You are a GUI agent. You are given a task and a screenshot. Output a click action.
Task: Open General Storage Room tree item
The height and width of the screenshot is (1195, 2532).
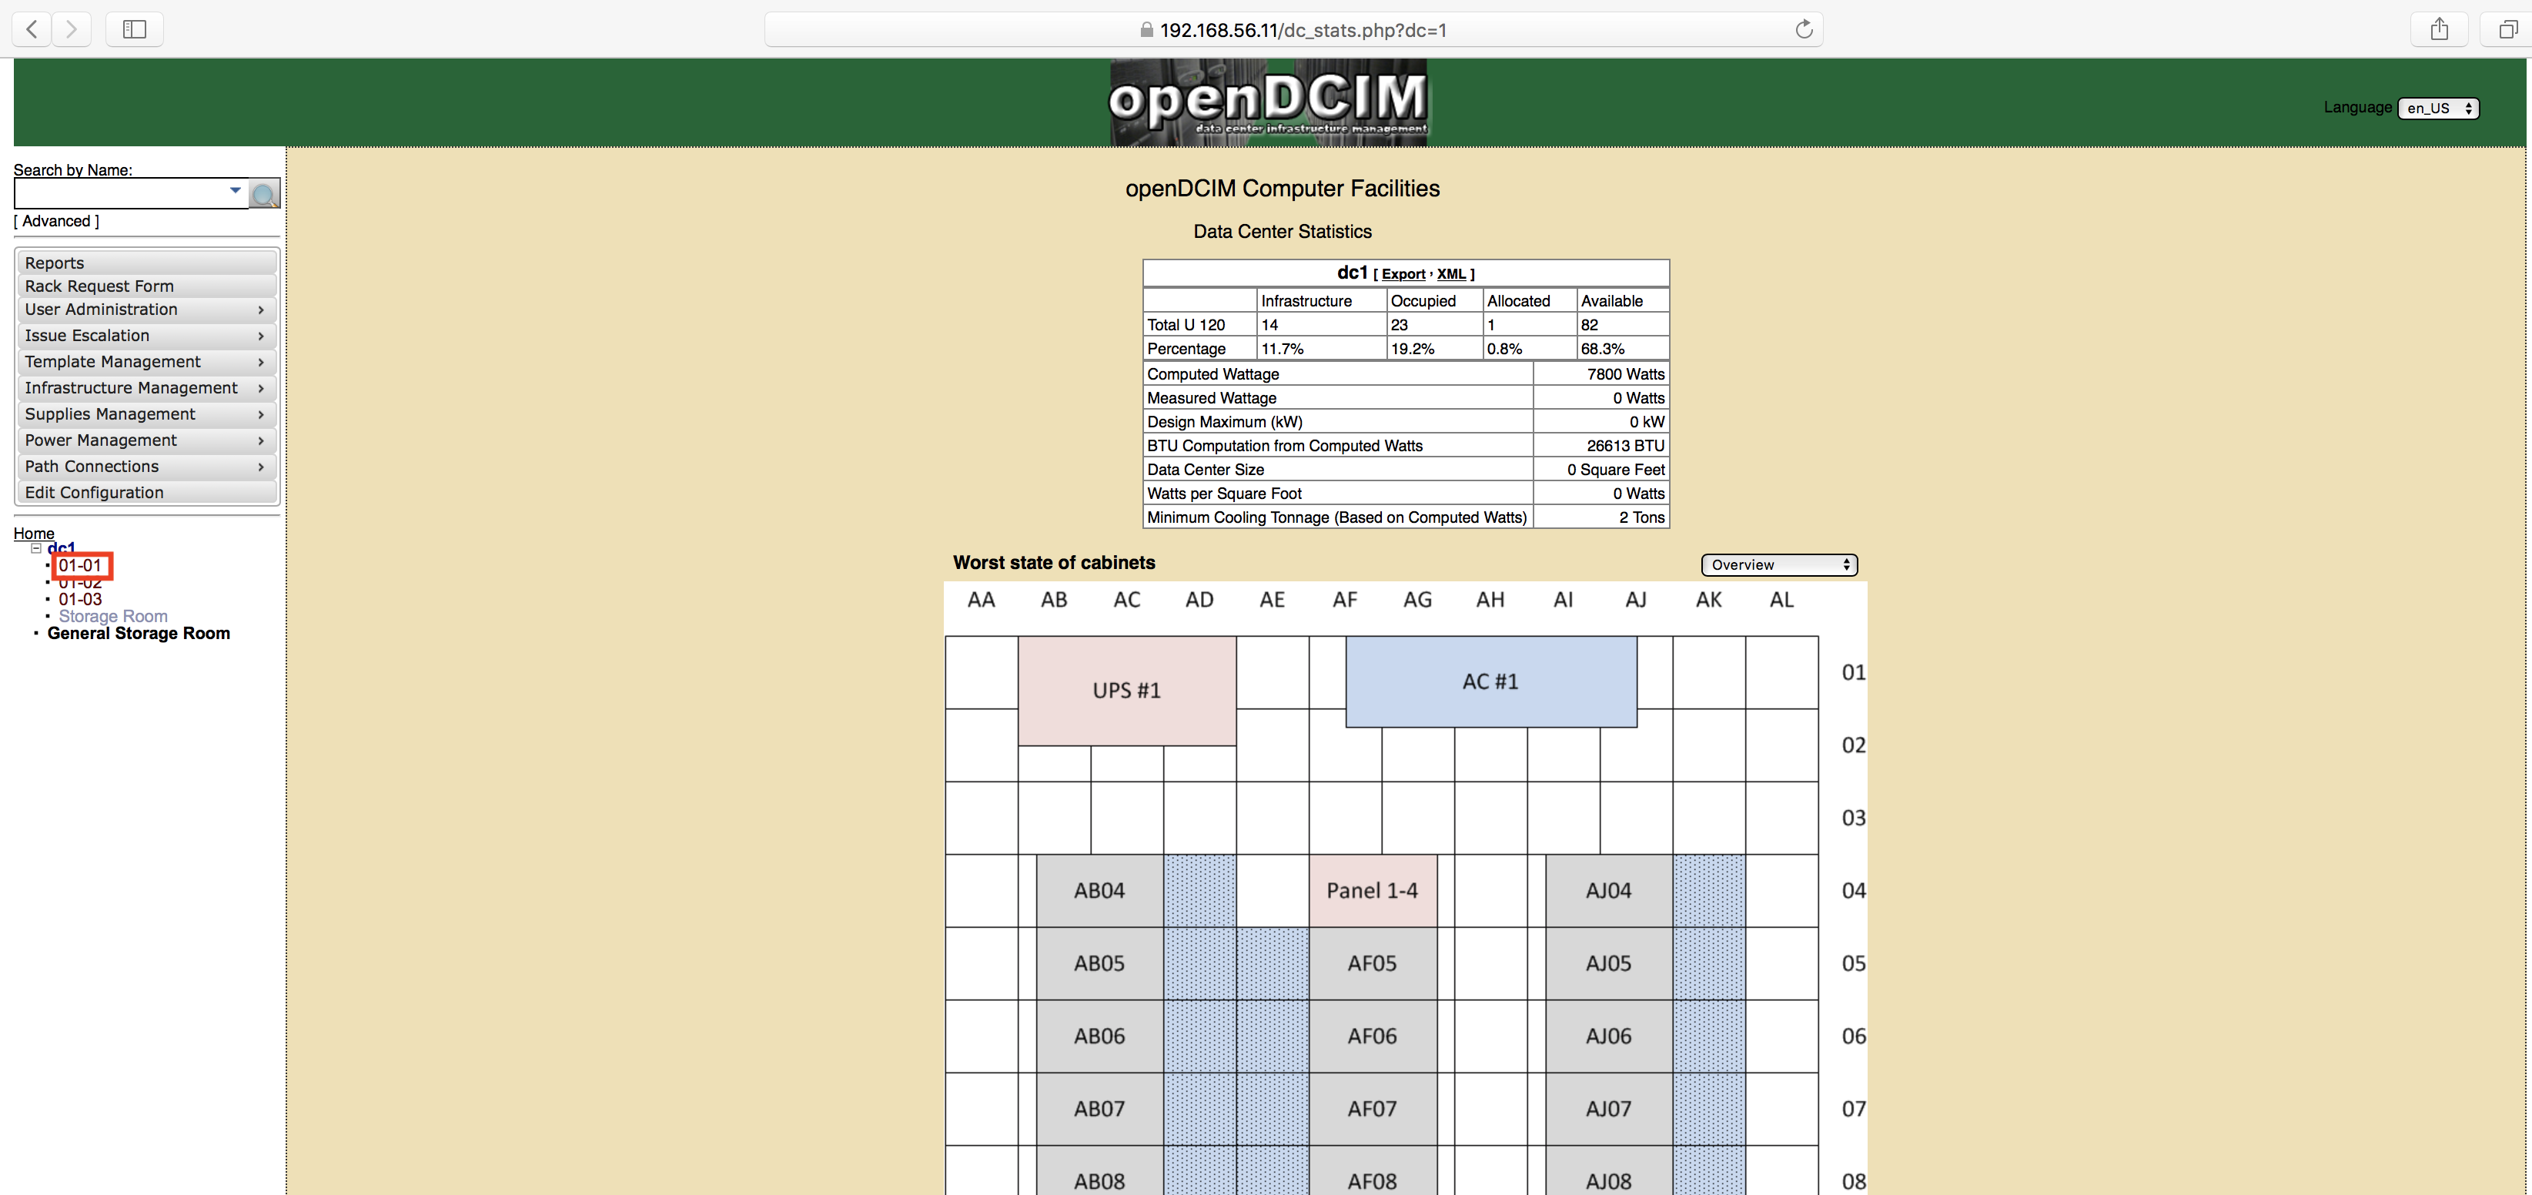[x=139, y=634]
